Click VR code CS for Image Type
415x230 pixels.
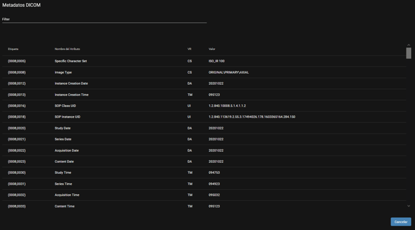pyautogui.click(x=189, y=73)
